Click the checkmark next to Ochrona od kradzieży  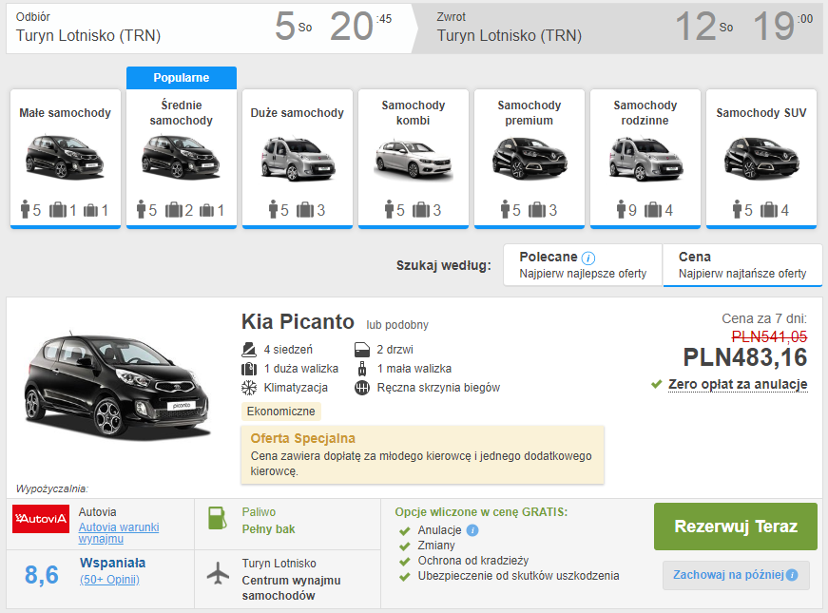[405, 562]
